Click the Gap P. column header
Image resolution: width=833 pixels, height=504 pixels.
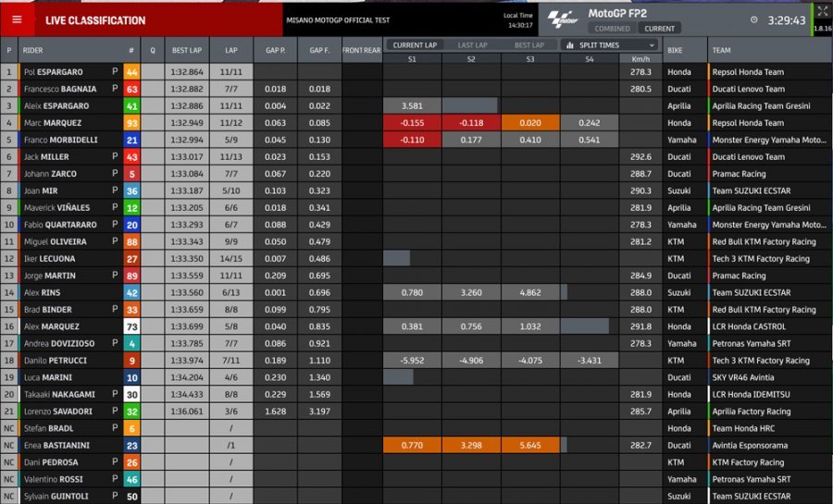tap(275, 50)
